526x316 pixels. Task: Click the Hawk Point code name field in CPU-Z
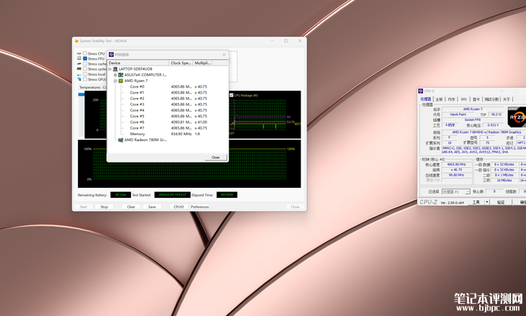458,114
